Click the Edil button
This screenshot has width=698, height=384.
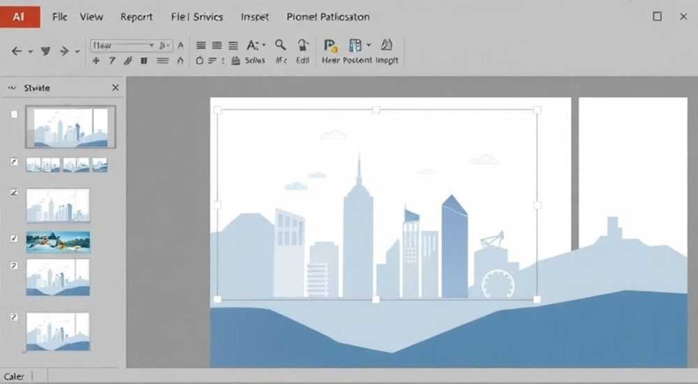[x=303, y=61]
